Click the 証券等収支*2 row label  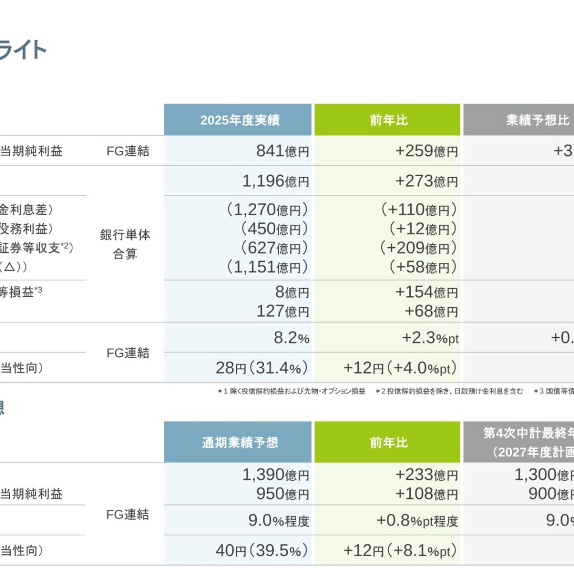[36, 248]
